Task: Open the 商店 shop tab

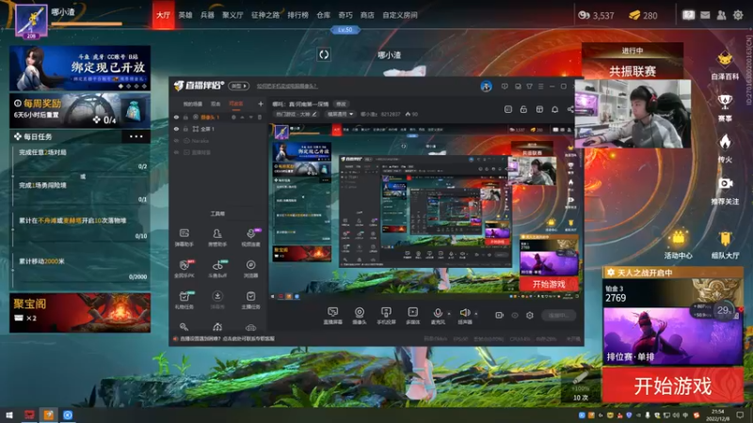Action: pos(367,15)
